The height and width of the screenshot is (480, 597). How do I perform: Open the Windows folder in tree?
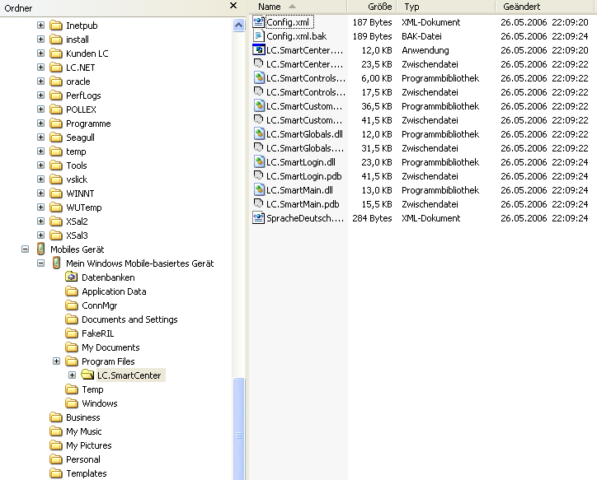click(x=99, y=403)
